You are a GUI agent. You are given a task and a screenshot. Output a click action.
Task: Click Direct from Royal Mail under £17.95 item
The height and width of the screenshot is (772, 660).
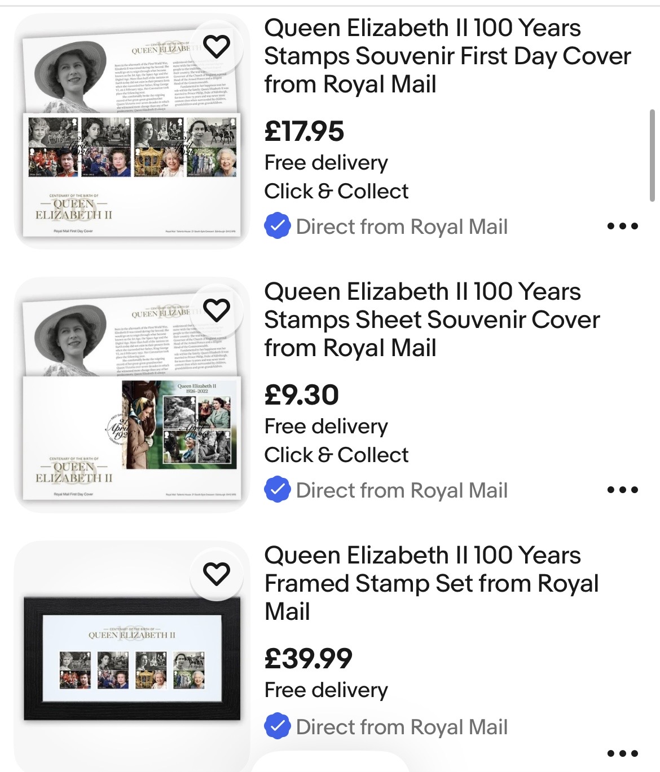coord(402,227)
